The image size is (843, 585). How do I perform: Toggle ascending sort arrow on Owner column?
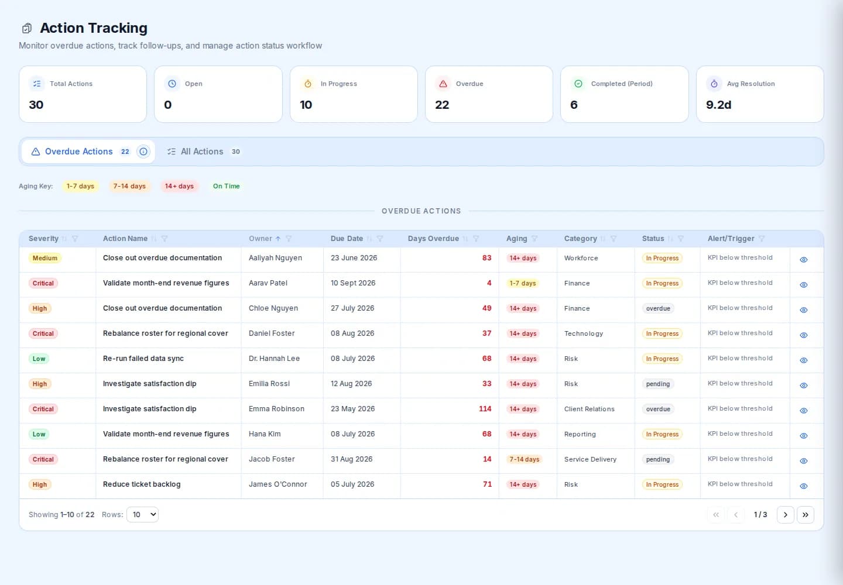[x=278, y=239]
